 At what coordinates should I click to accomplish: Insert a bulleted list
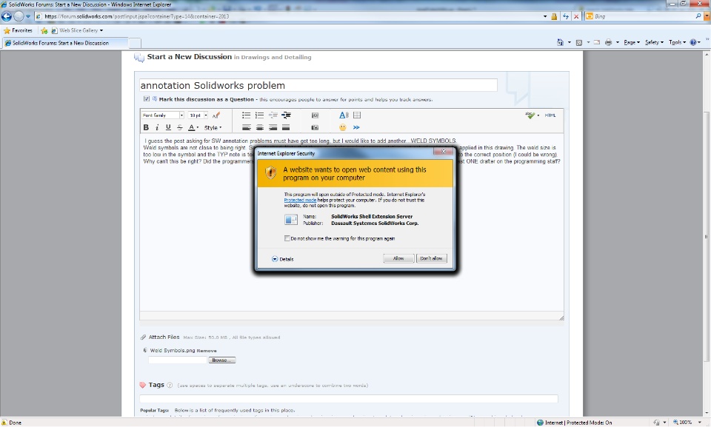click(246, 115)
